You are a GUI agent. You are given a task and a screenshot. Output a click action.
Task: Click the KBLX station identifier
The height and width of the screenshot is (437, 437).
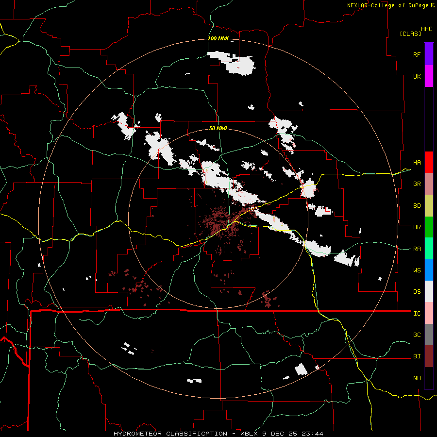coord(250,434)
